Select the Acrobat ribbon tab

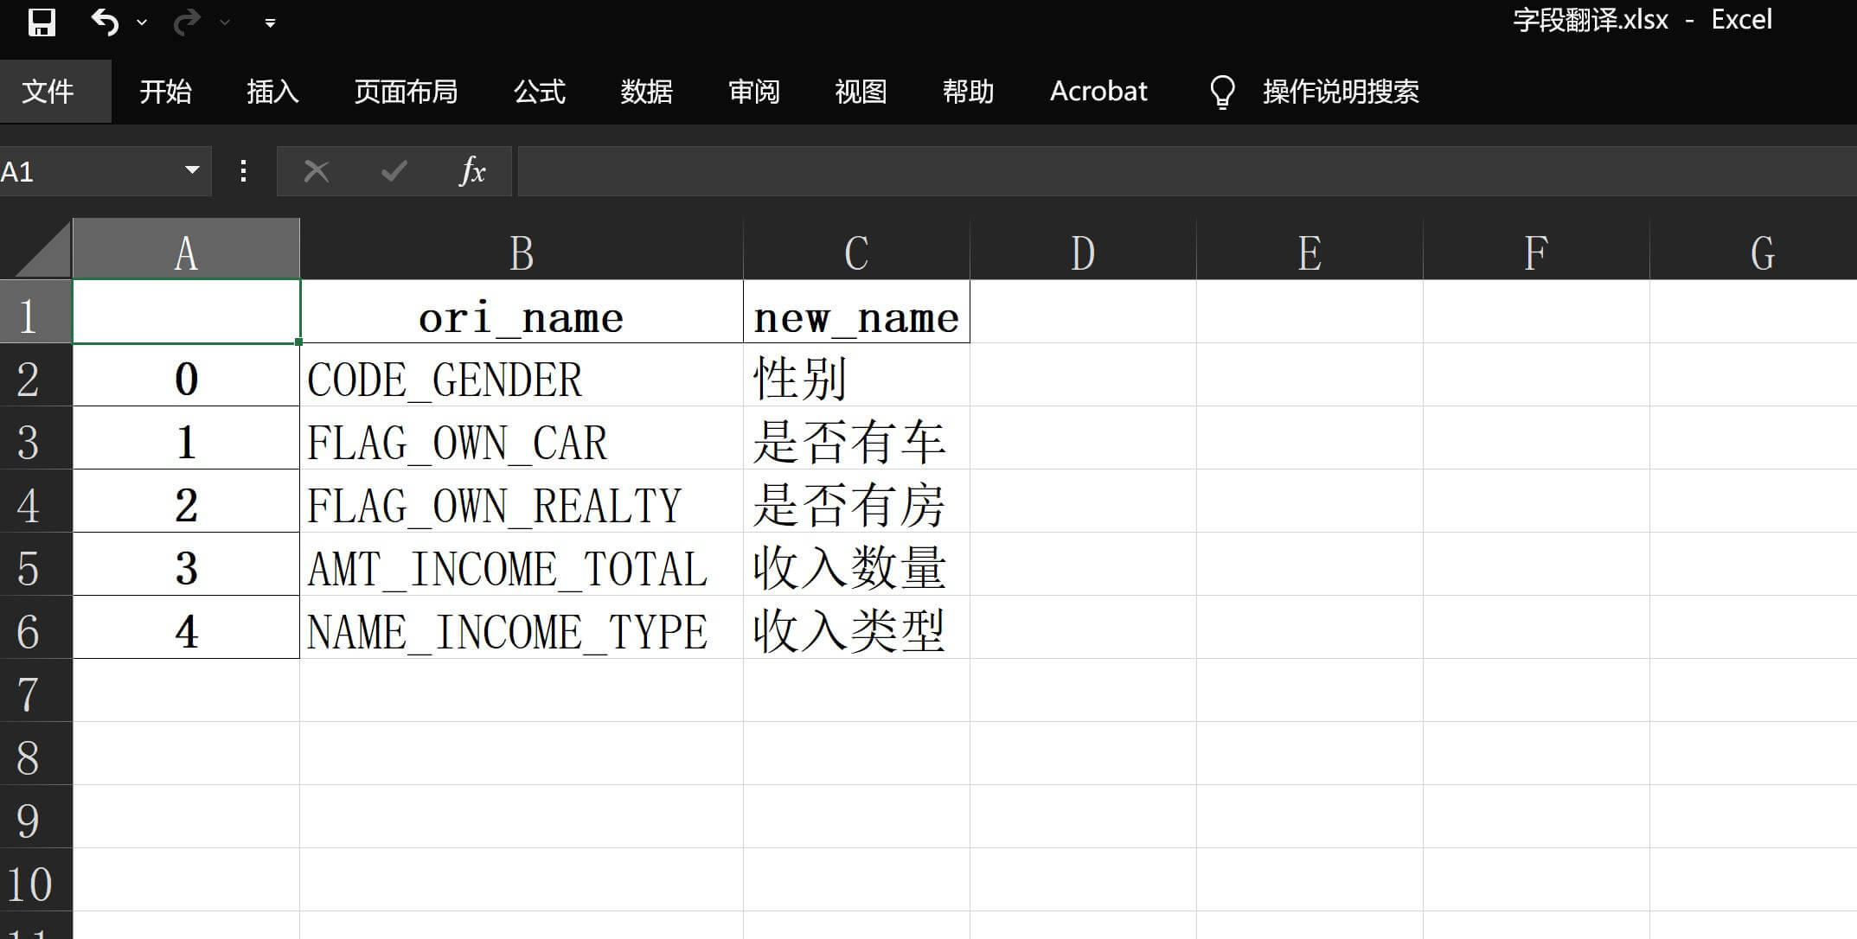[x=1098, y=91]
